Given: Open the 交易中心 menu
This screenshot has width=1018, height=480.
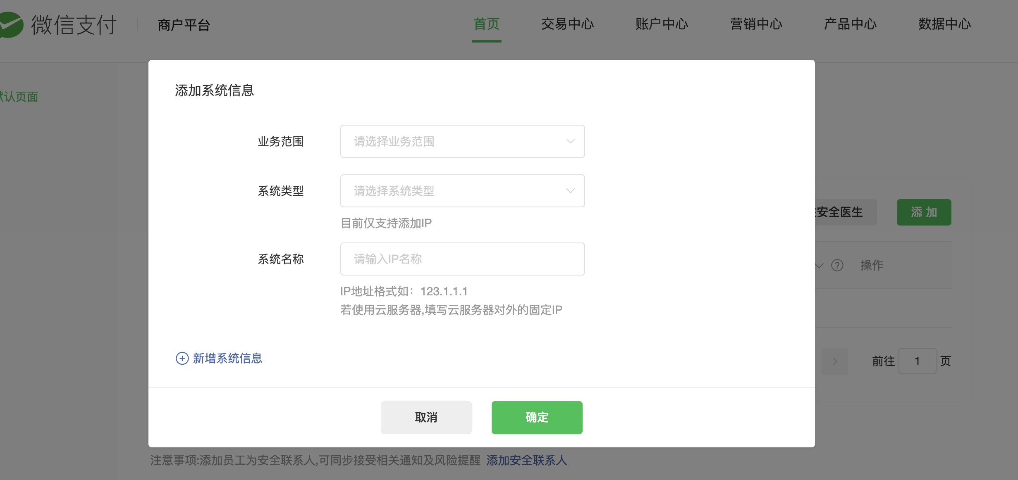Looking at the screenshot, I should pyautogui.click(x=567, y=24).
